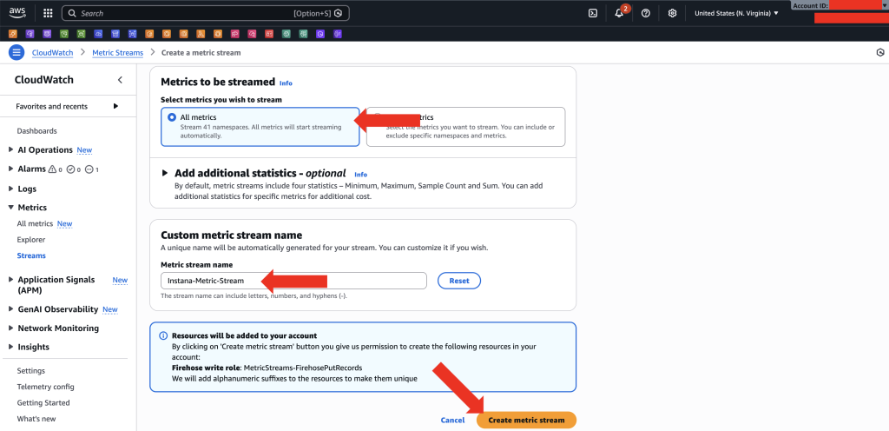This screenshot has height=431, width=889.
Task: Click the rightmost purple shortcut icon in the favorites bar
Action: point(338,34)
